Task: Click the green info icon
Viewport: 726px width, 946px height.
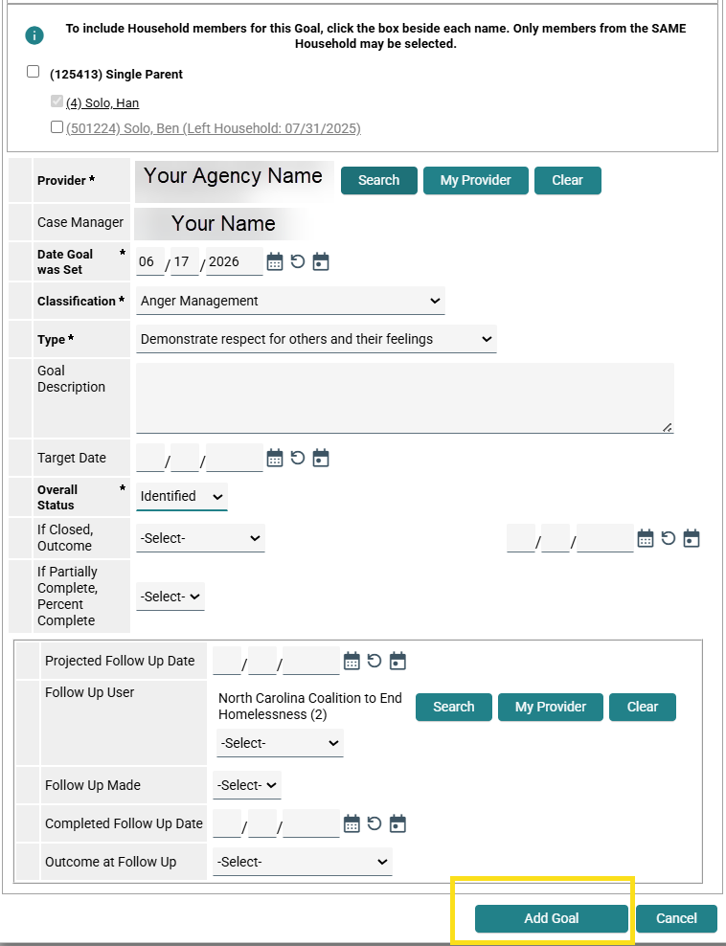Action: [x=34, y=35]
